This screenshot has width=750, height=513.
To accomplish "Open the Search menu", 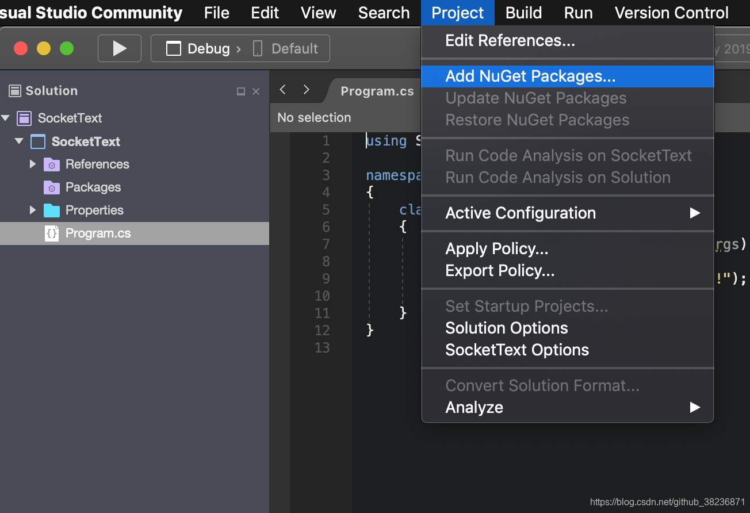I will [x=384, y=13].
